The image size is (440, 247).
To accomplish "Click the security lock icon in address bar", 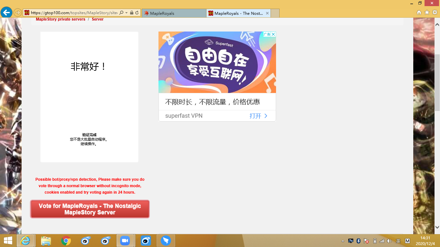I will 132,13.
